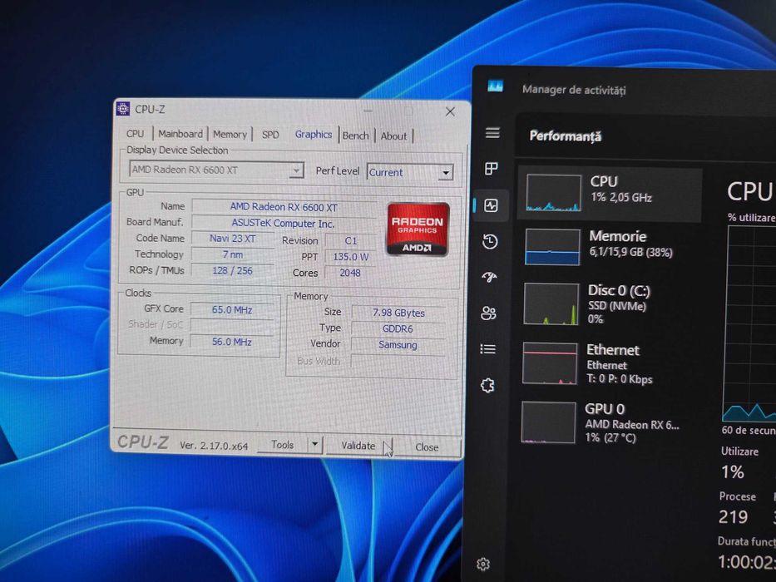Click the GDDR6 memory type value
776x582 pixels.
398,328
